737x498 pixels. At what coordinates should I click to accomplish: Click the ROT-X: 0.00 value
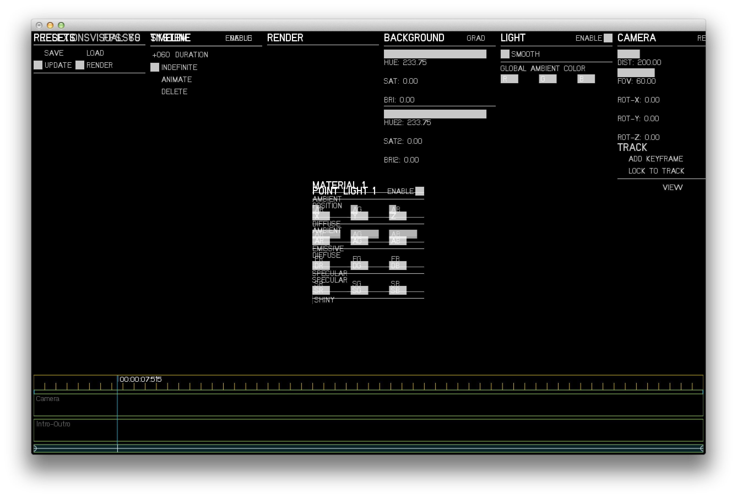[638, 100]
